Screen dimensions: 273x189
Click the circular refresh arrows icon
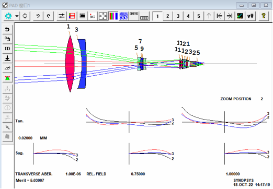coord(25,16)
